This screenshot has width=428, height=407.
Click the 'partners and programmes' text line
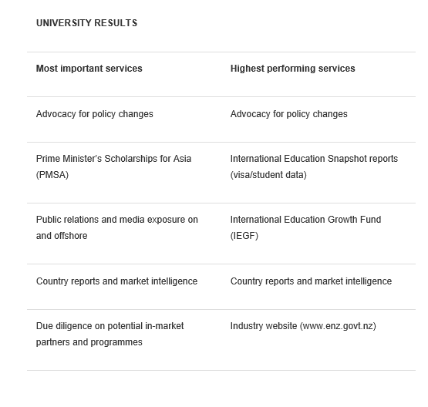[x=89, y=342]
